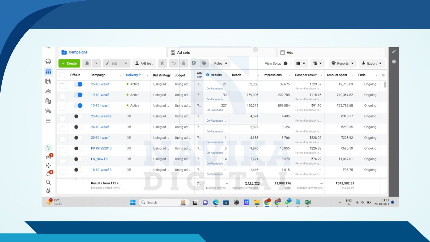Viewport: 430px width, 242px height.
Task: Enable the PK KHSS2010 campaign toggle
Action: pyautogui.click(x=78, y=148)
